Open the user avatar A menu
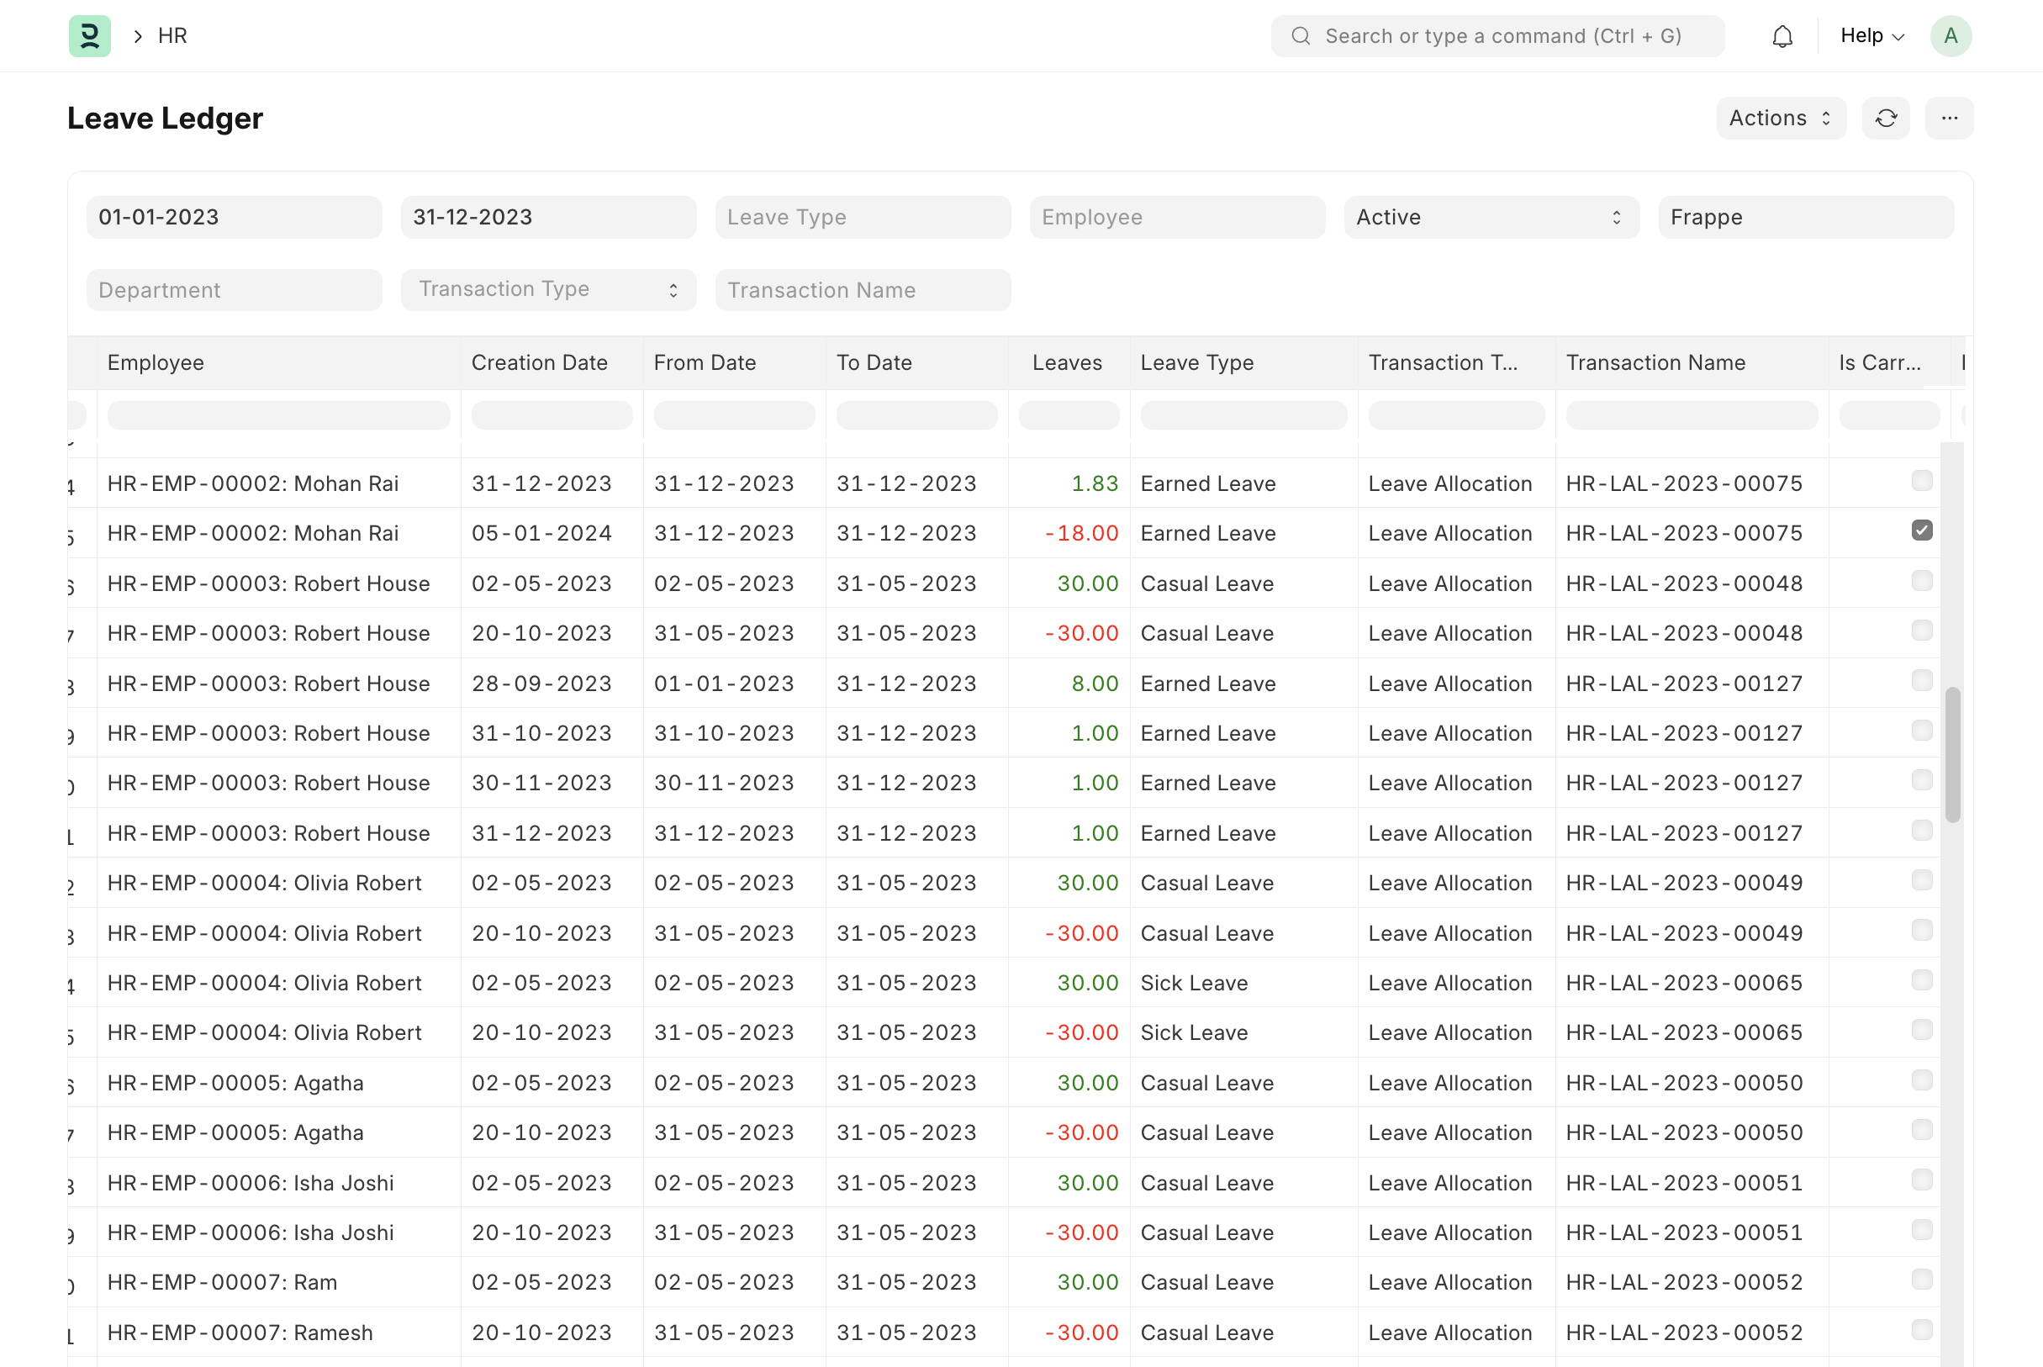 tap(1951, 36)
